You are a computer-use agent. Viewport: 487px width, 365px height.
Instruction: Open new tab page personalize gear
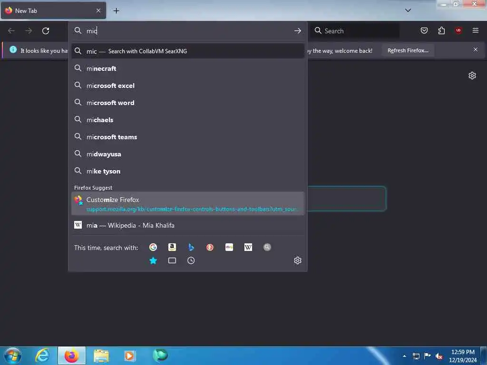pyautogui.click(x=472, y=76)
